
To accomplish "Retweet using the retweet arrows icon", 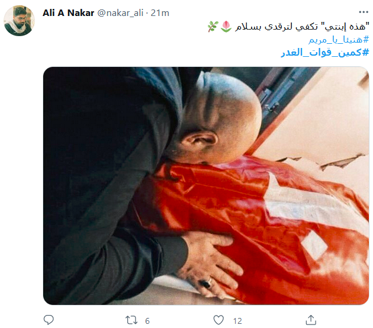I will click(131, 320).
